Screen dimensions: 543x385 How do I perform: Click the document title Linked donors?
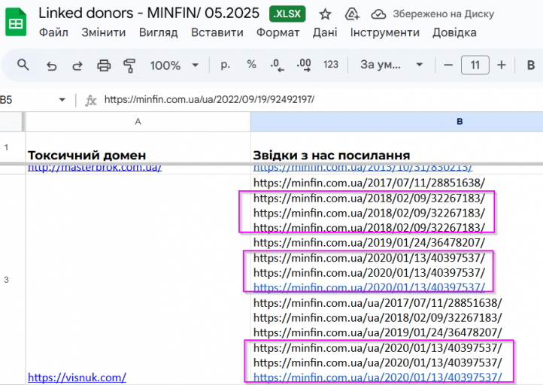(149, 14)
